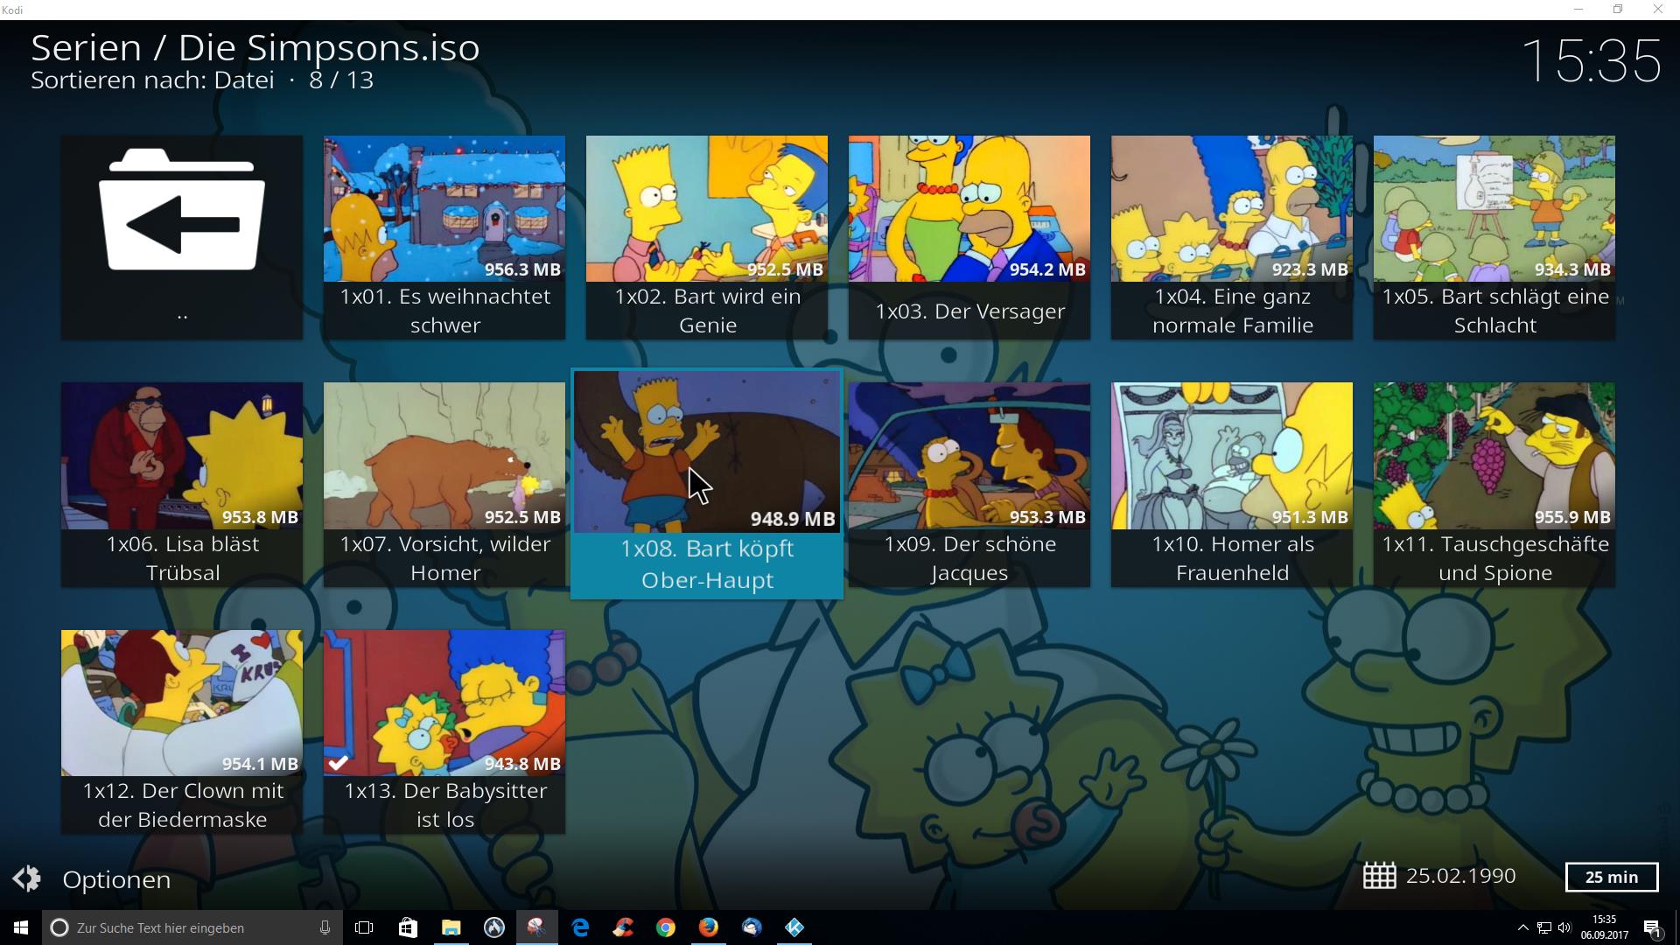Click title '1x01. Es weihnachtet schwer'
The height and width of the screenshot is (945, 1680).
444,311
